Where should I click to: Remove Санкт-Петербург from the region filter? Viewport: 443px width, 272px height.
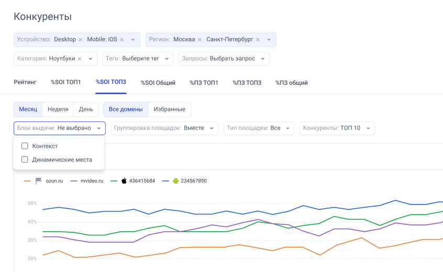258,40
